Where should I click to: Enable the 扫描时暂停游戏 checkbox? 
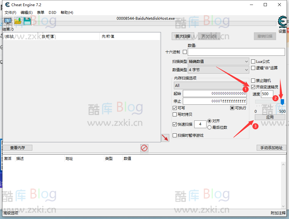175,135
